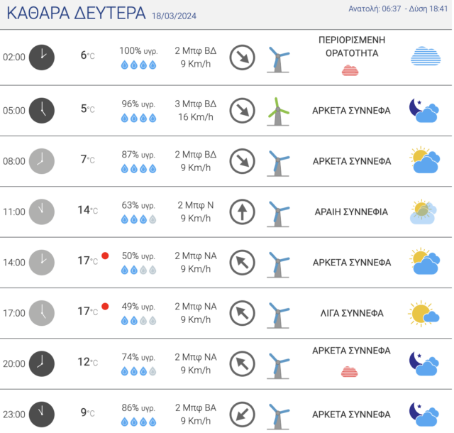454x433 pixels.
Task: Click the 11:00 clock icon
Action: pos(41,211)
